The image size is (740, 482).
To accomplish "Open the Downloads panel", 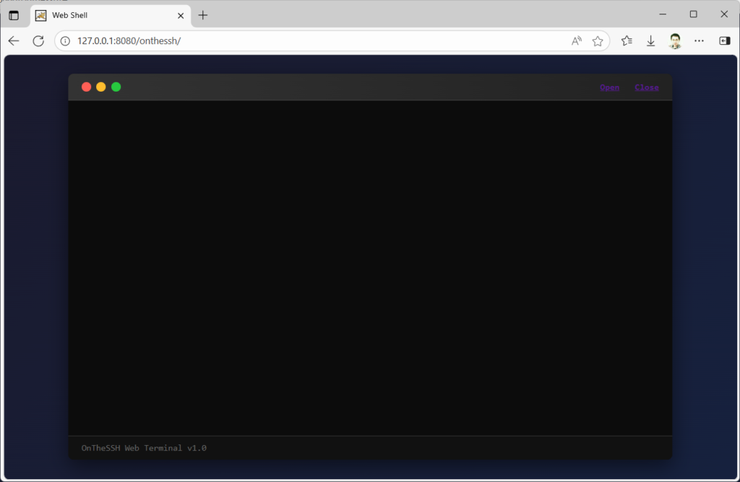I will point(650,41).
